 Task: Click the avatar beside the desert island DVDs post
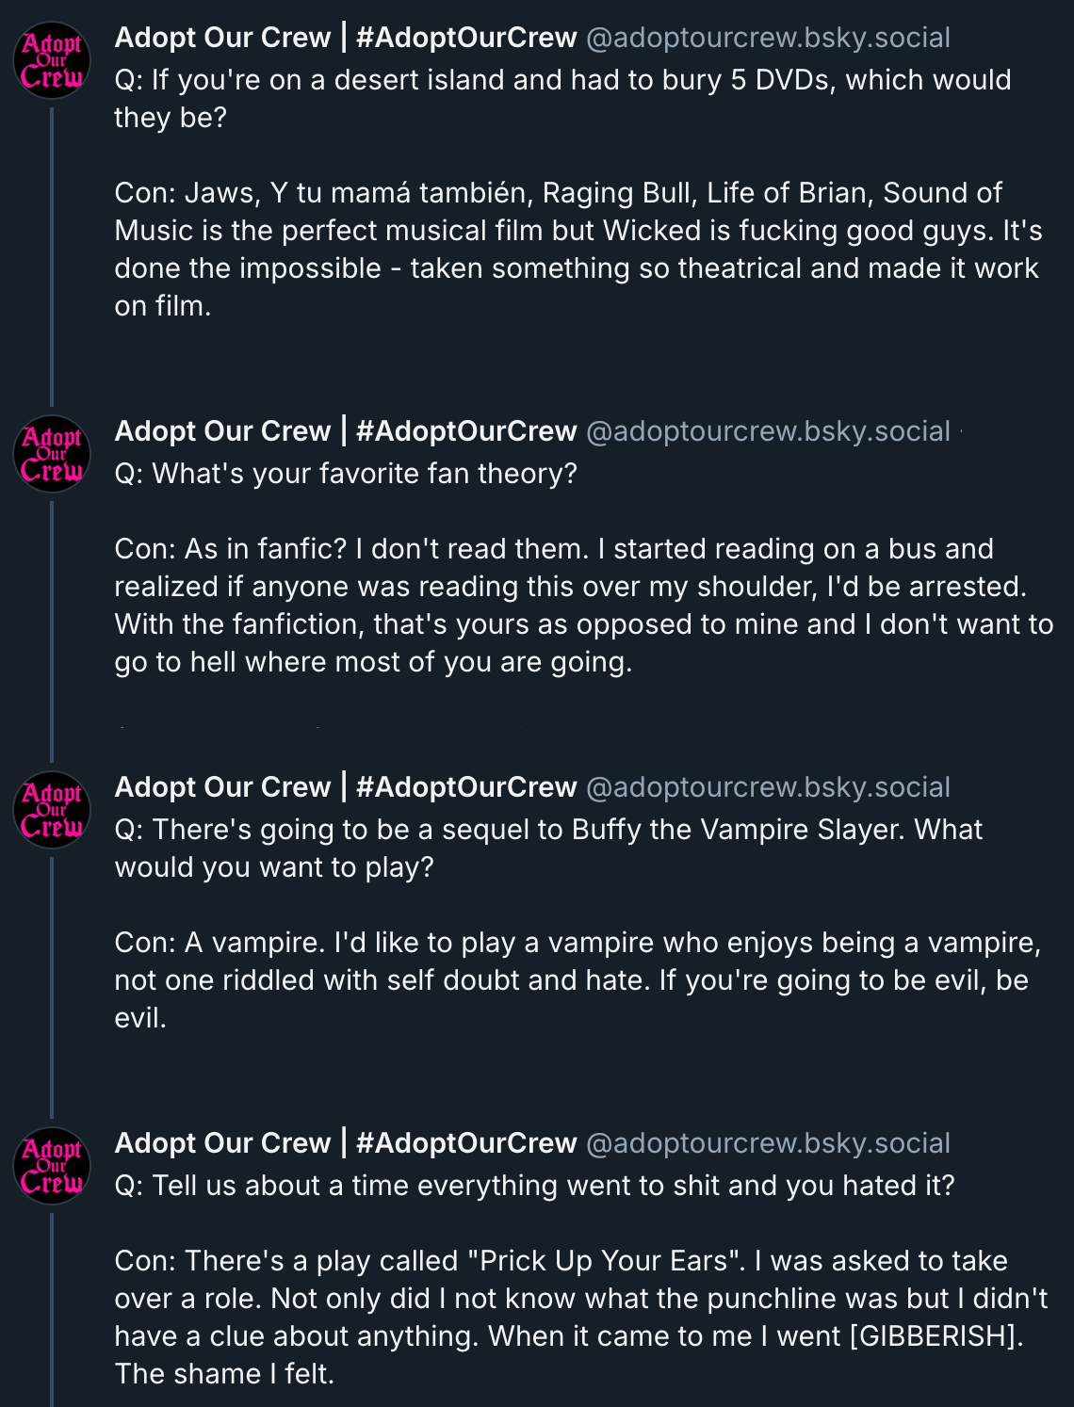click(52, 60)
